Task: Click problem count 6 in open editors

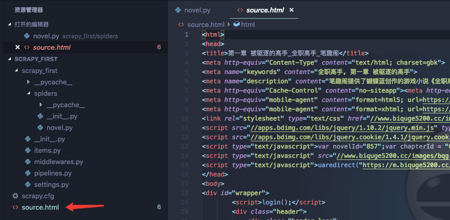Action: [x=159, y=47]
